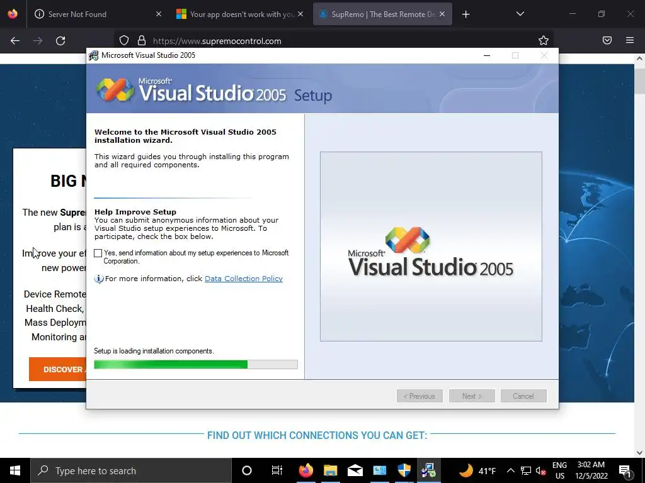The image size is (645, 483).
Task: Click the Previous button in setup
Action: click(420, 396)
